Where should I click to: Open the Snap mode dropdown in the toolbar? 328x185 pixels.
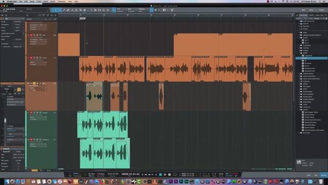click(143, 10)
